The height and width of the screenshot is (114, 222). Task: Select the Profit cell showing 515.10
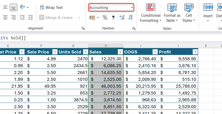point(178,79)
